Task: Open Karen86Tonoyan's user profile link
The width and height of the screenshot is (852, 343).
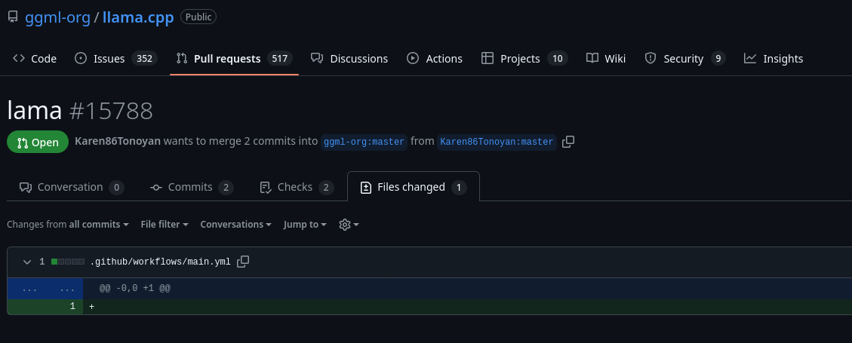Action: (x=118, y=142)
